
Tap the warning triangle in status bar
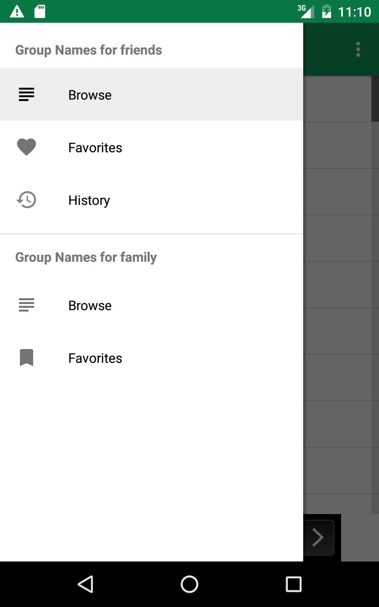17,11
